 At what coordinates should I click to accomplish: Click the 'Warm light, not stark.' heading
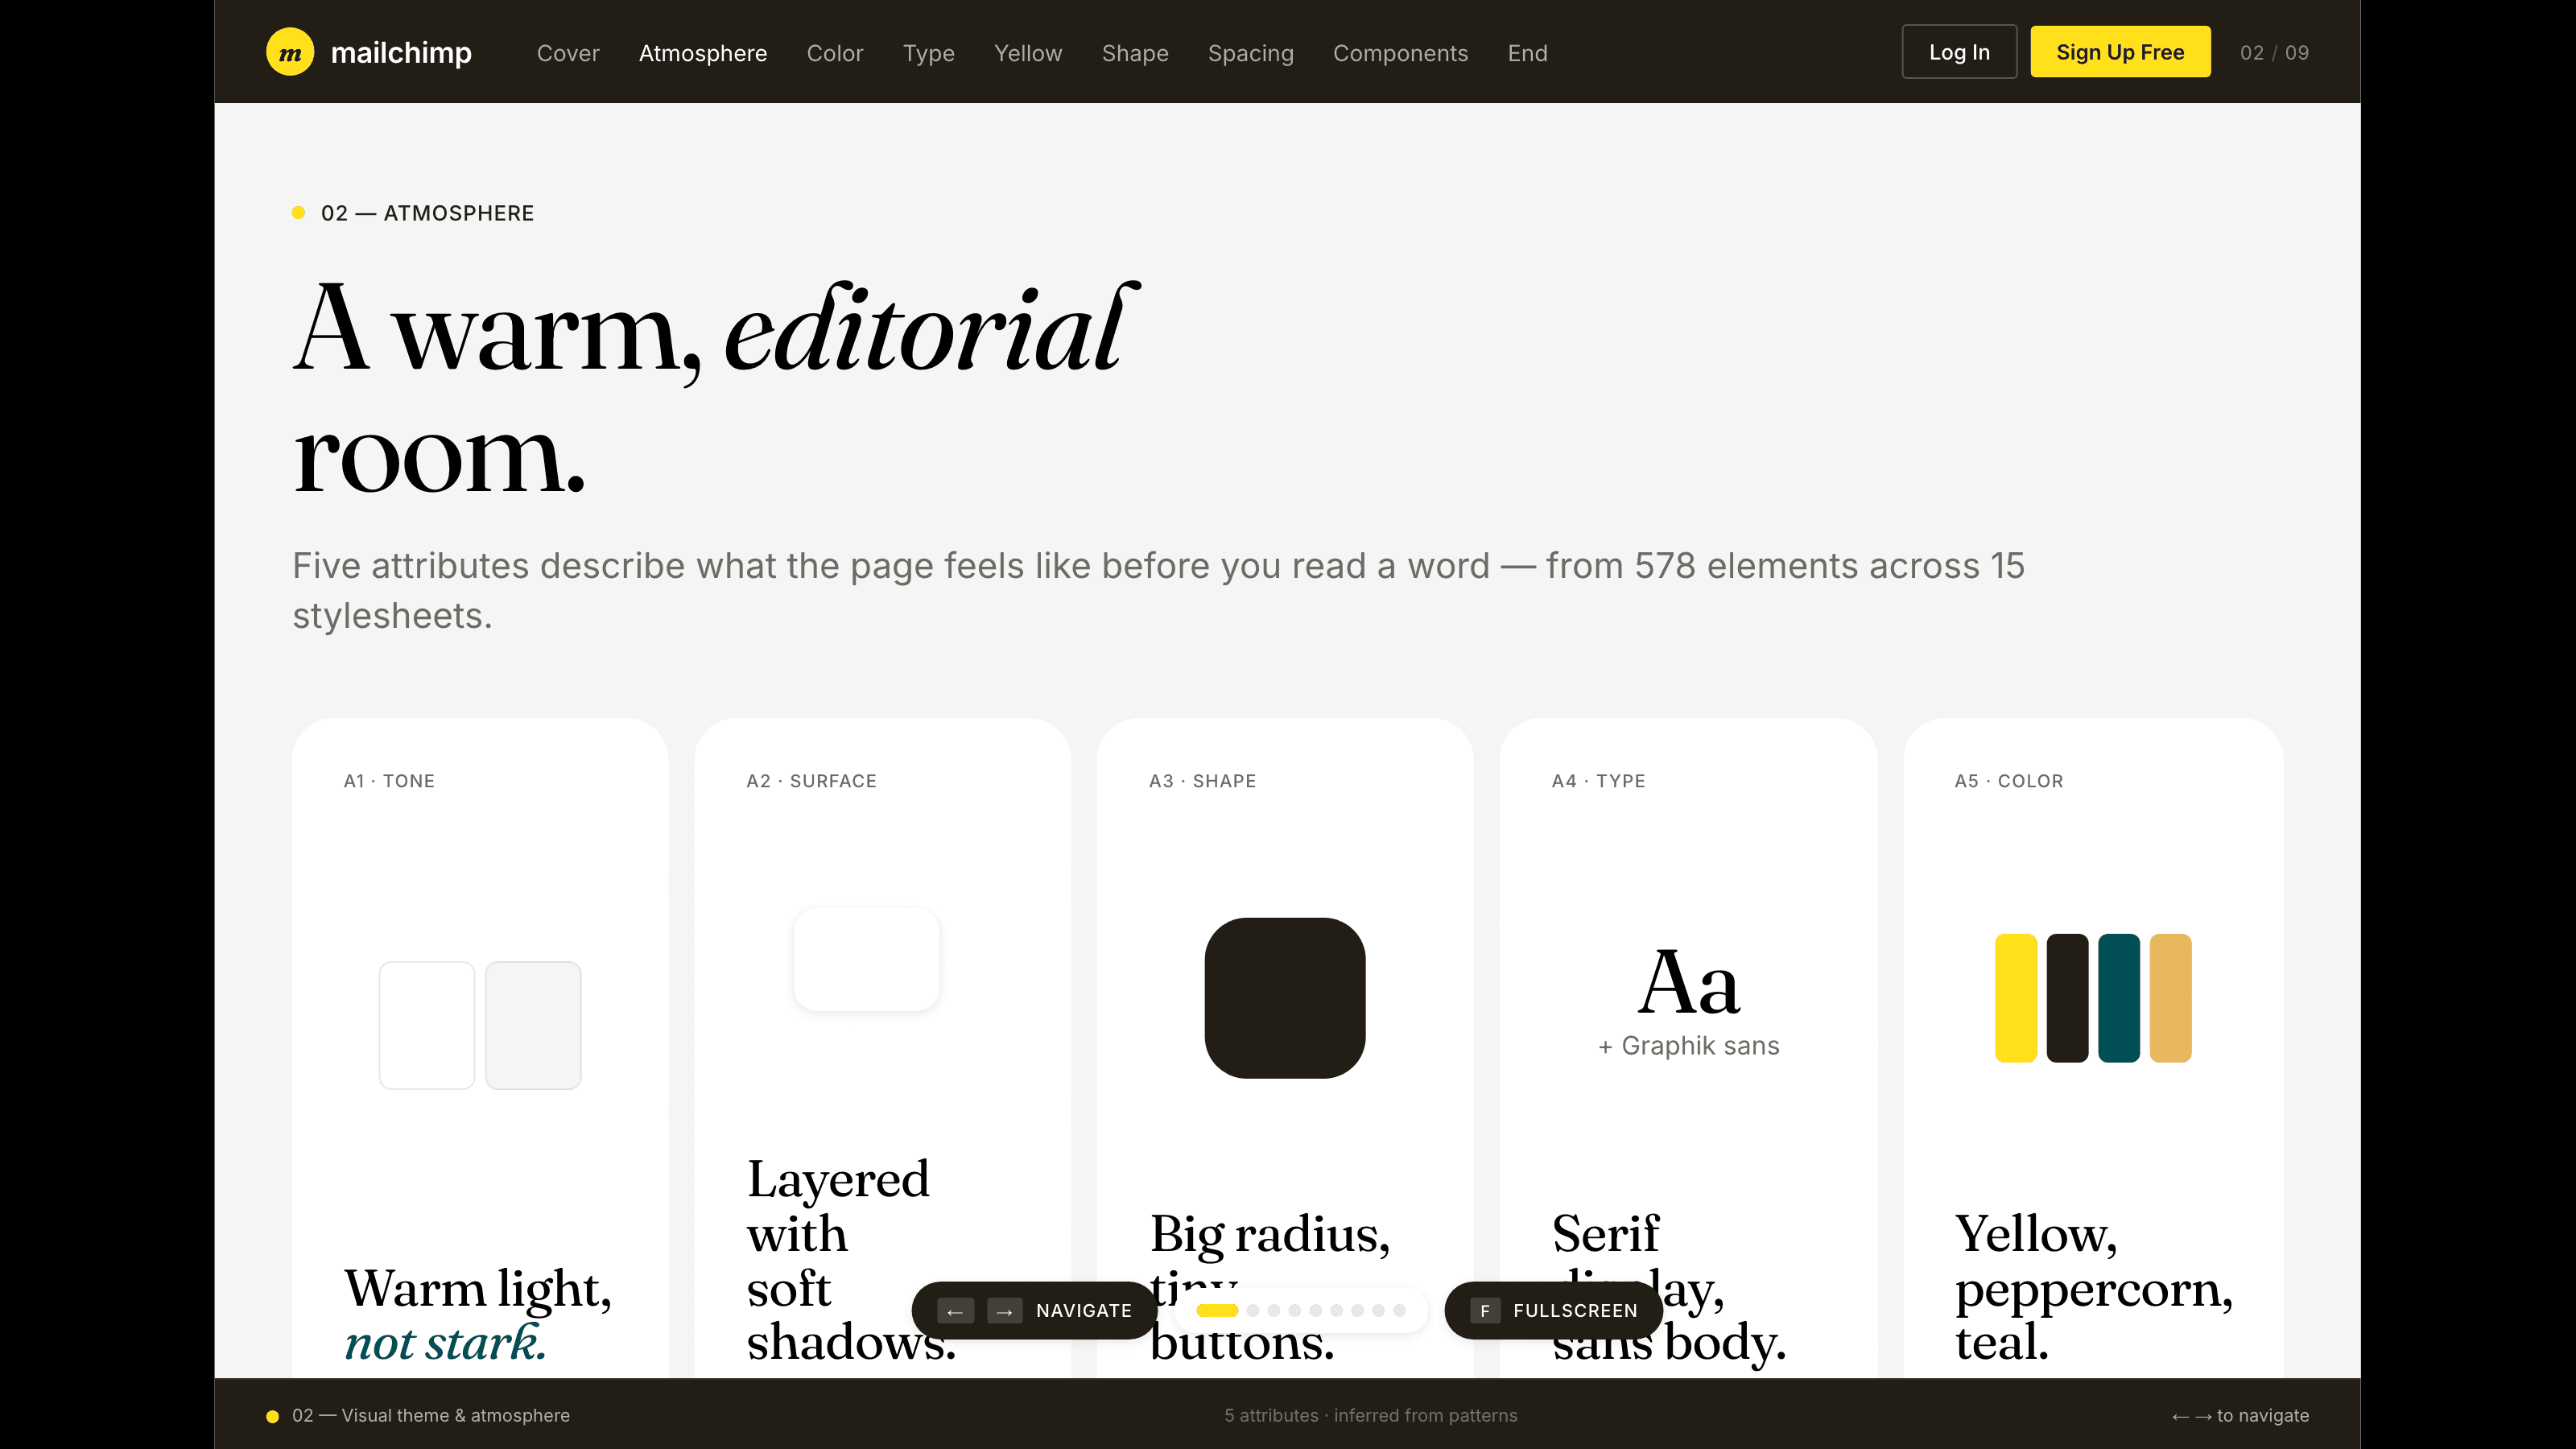[478, 1315]
